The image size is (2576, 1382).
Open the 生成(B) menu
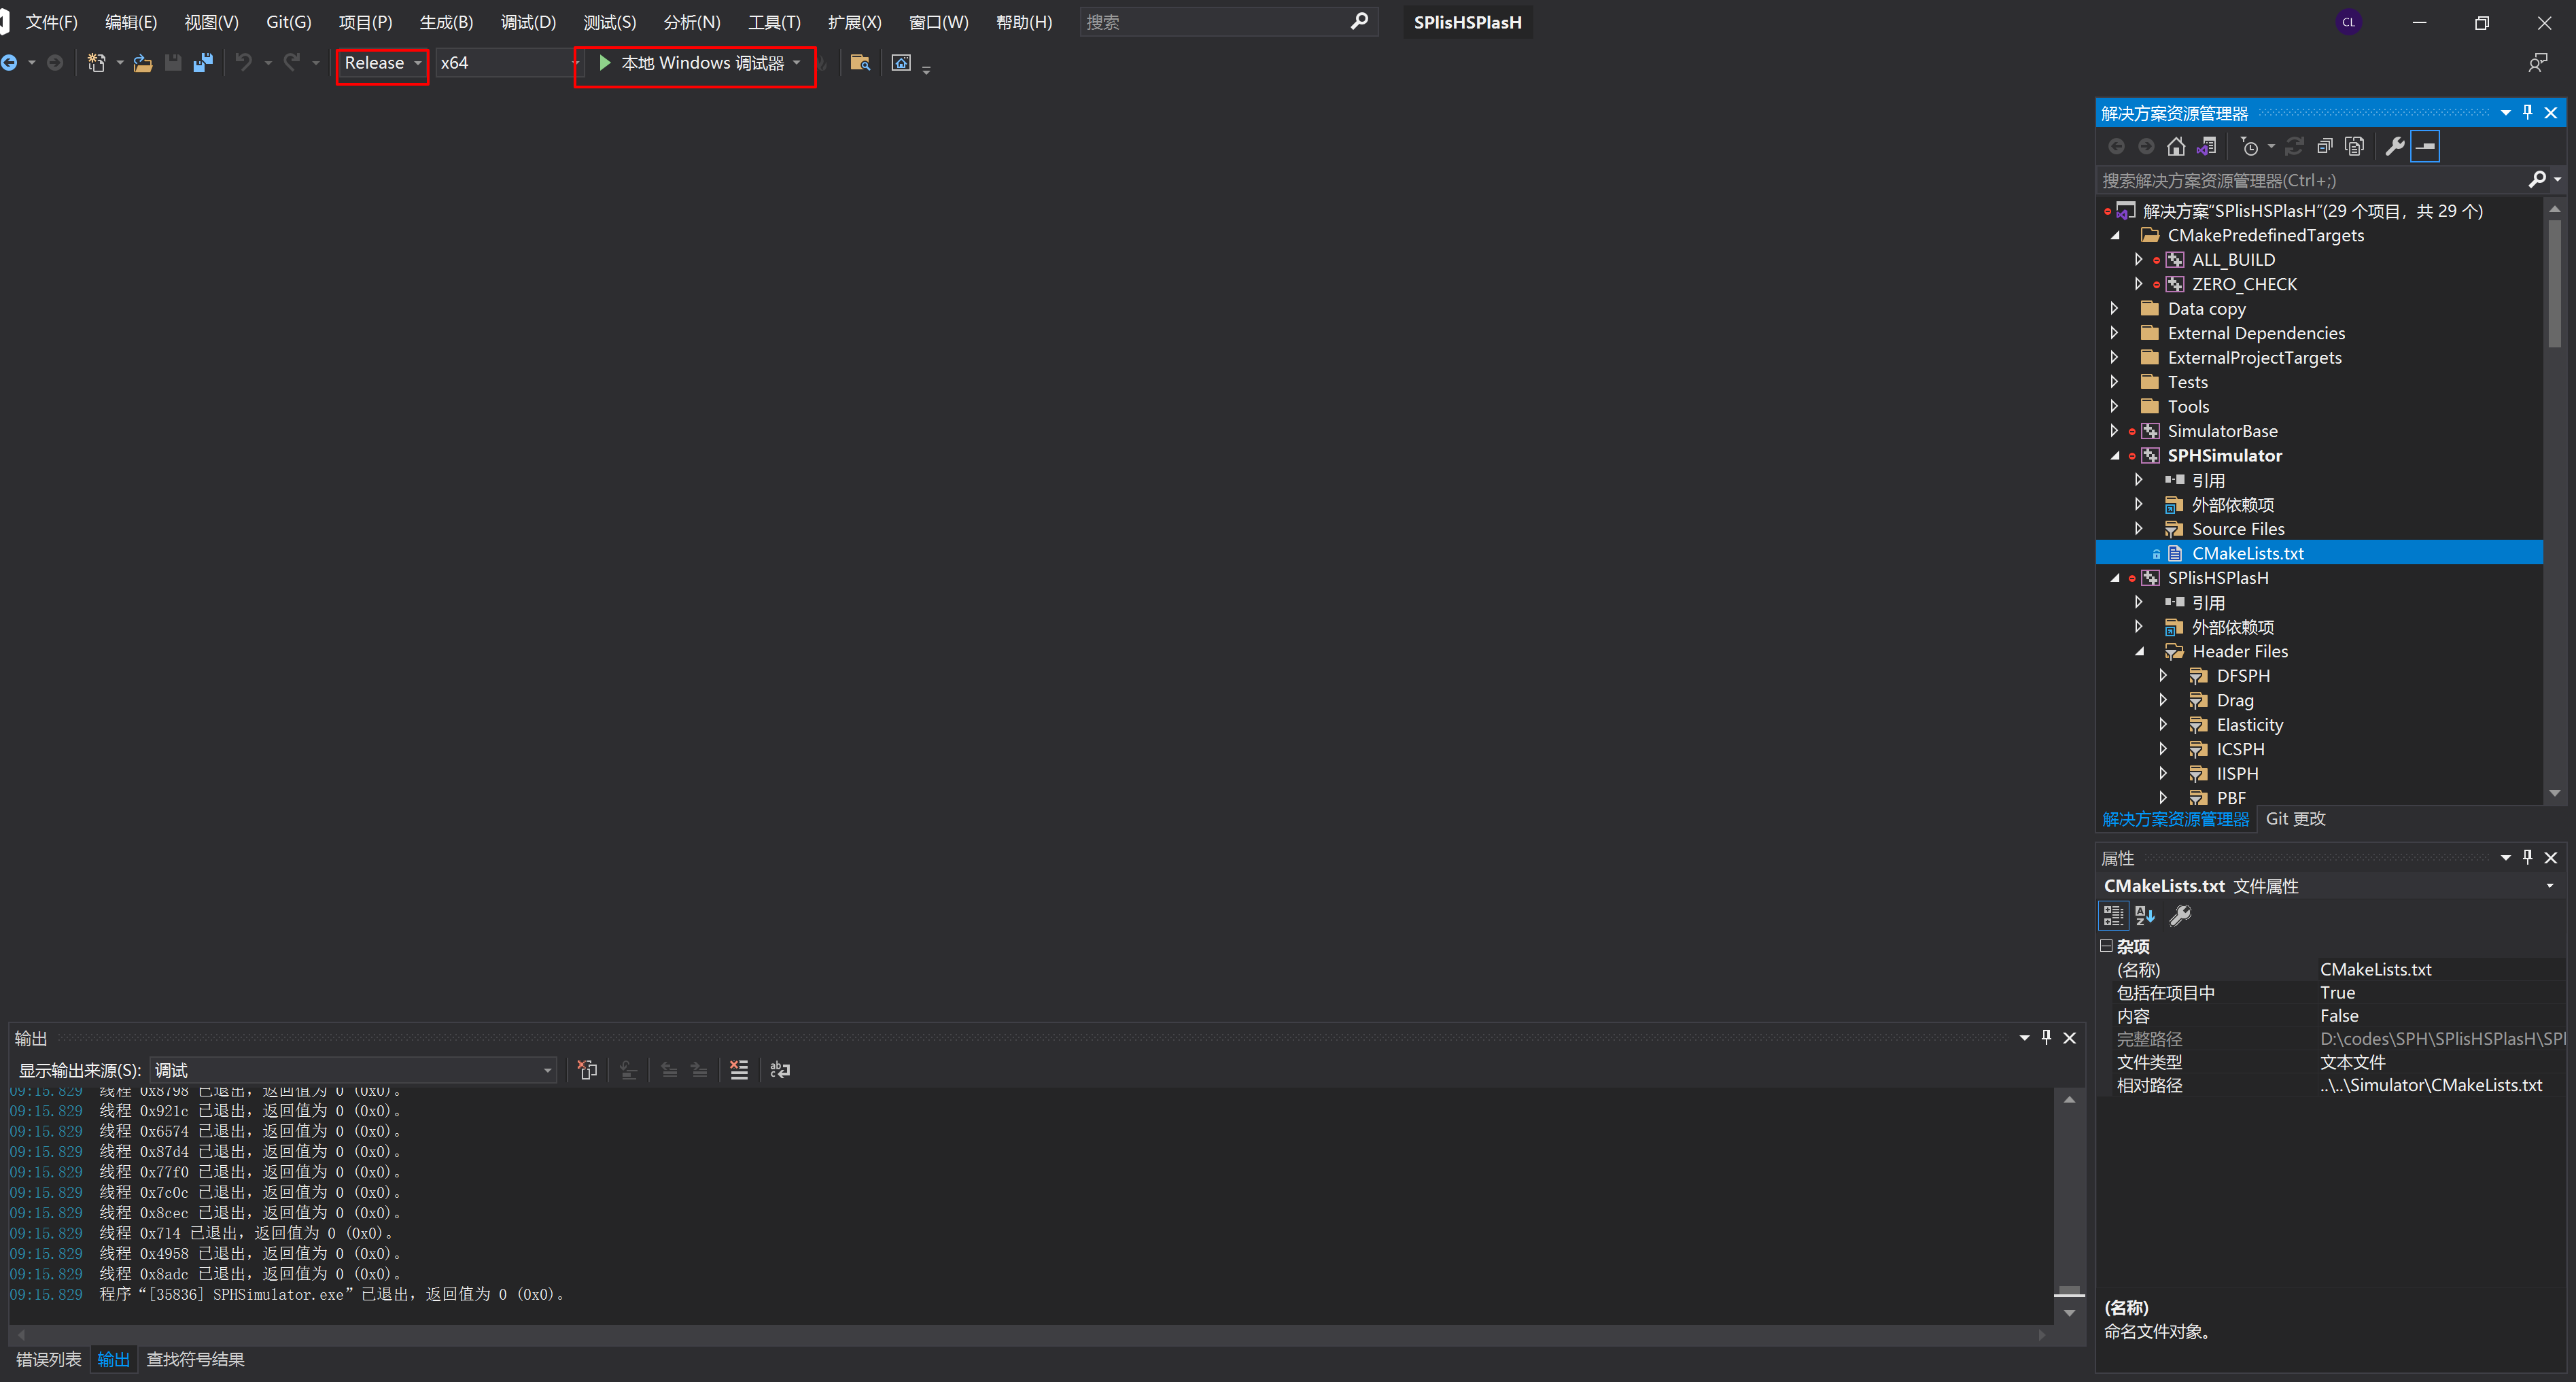445,22
